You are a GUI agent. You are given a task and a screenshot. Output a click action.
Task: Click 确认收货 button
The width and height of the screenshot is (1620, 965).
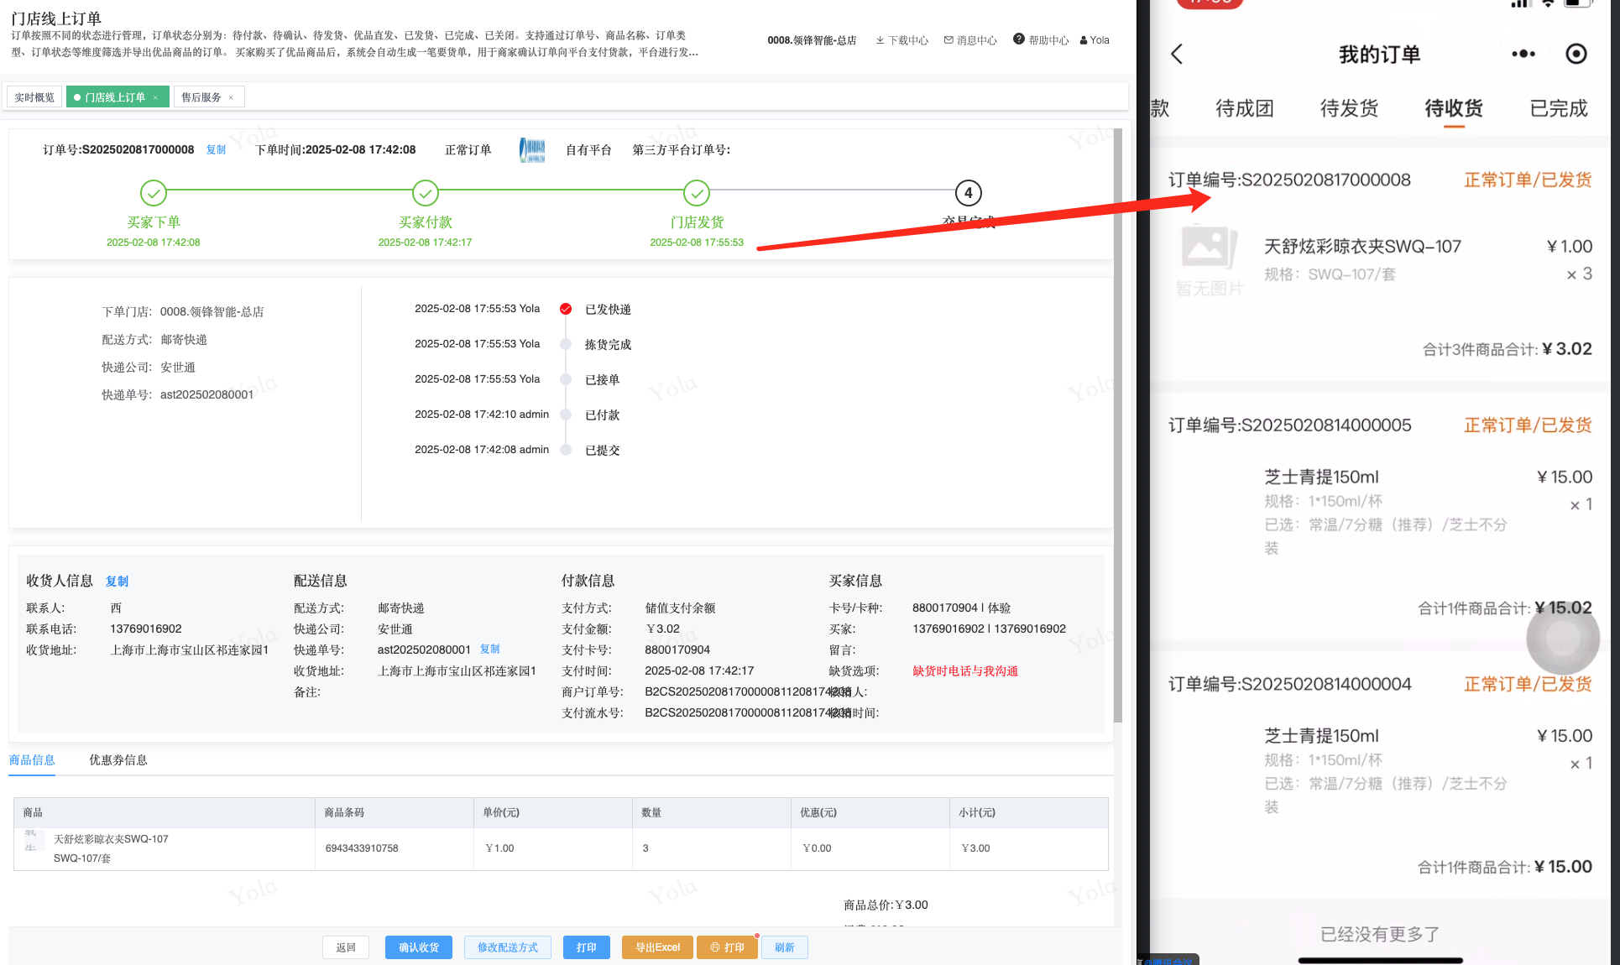pyautogui.click(x=418, y=947)
